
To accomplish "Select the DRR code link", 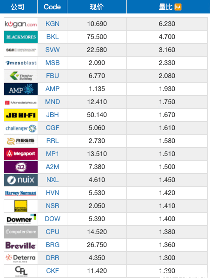I will [x=52, y=258].
